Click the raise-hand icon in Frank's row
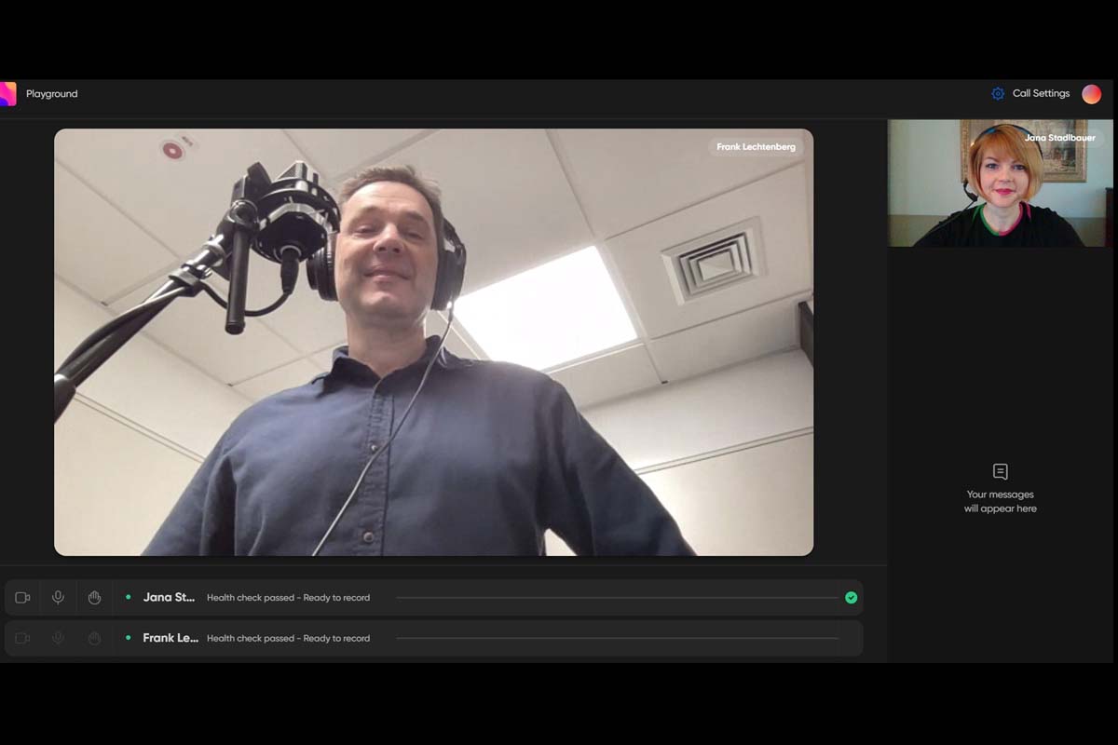This screenshot has height=745, width=1118. coord(94,638)
